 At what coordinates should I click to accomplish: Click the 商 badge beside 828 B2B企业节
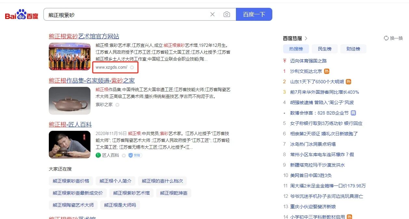(353, 113)
